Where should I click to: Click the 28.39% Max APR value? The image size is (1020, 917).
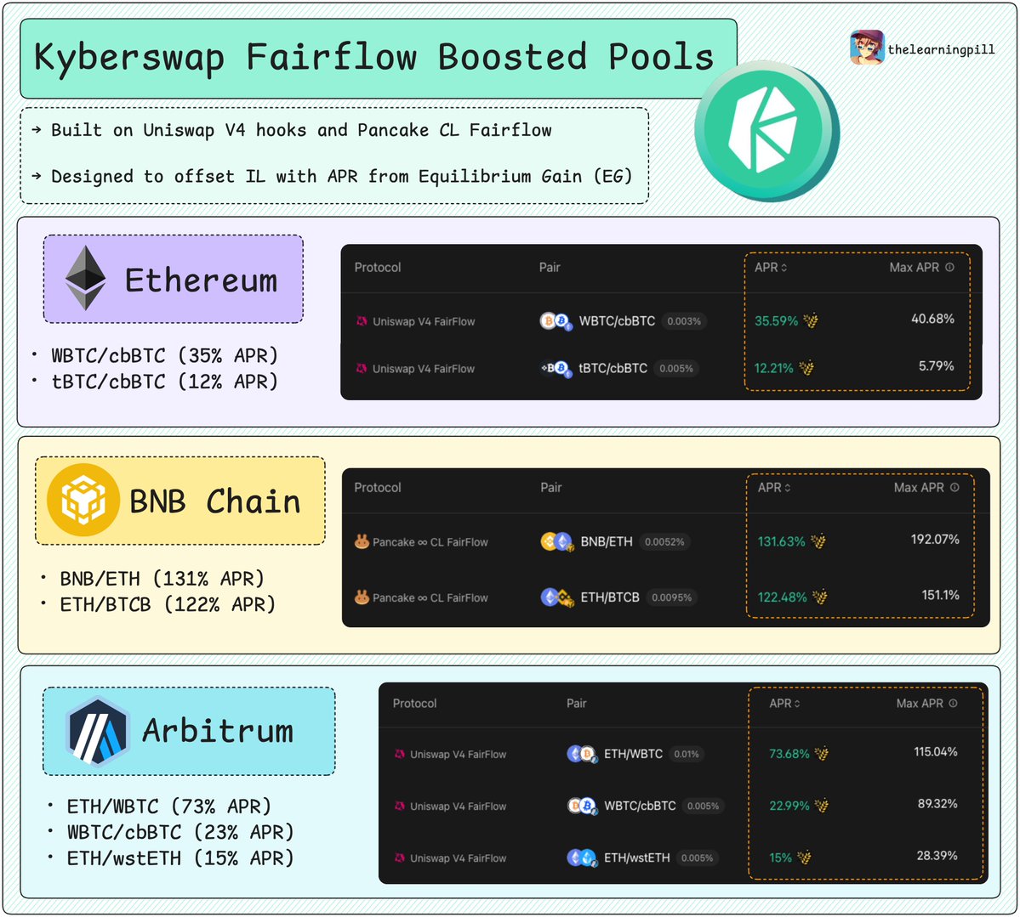pyautogui.click(x=937, y=855)
